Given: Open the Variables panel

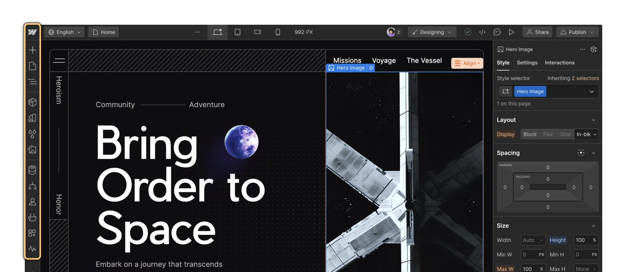Looking at the screenshot, I should [33, 118].
